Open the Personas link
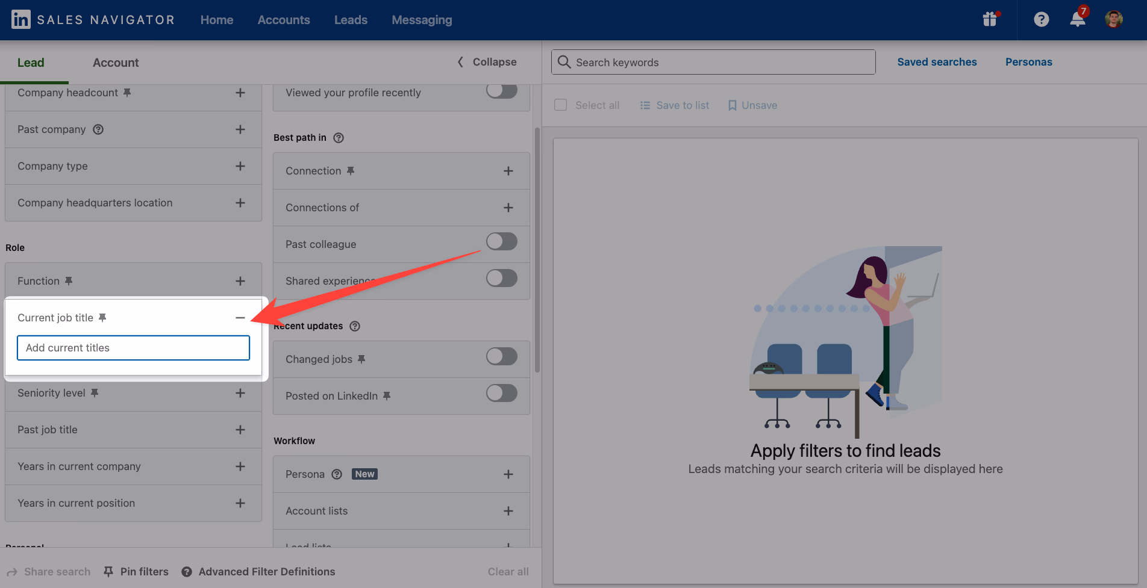Image resolution: width=1147 pixels, height=588 pixels. (x=1029, y=62)
